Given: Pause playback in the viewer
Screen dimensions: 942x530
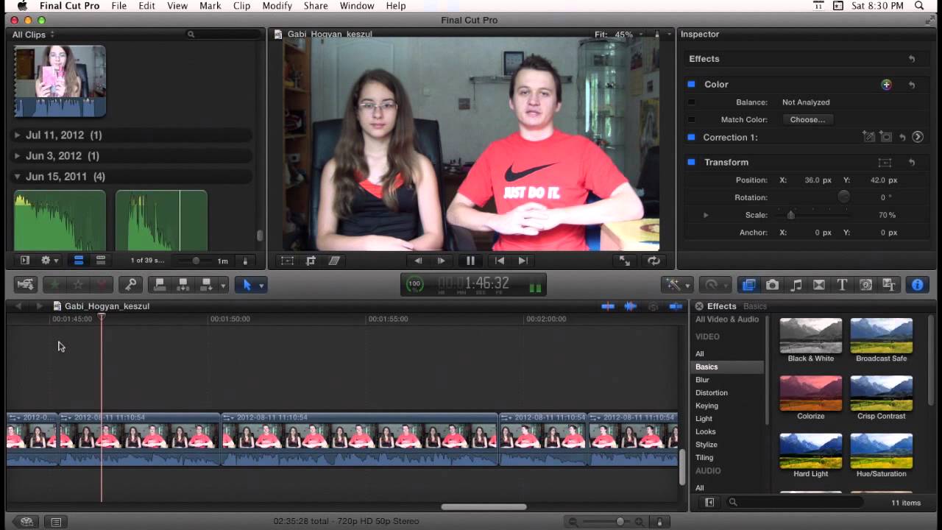Looking at the screenshot, I should [470, 261].
